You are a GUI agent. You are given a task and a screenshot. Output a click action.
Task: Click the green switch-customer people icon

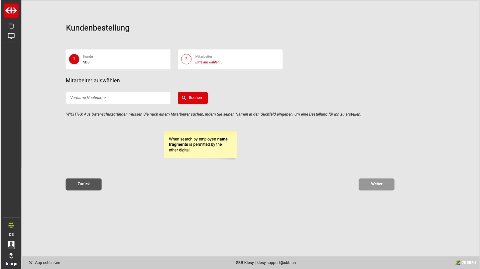tap(11, 225)
